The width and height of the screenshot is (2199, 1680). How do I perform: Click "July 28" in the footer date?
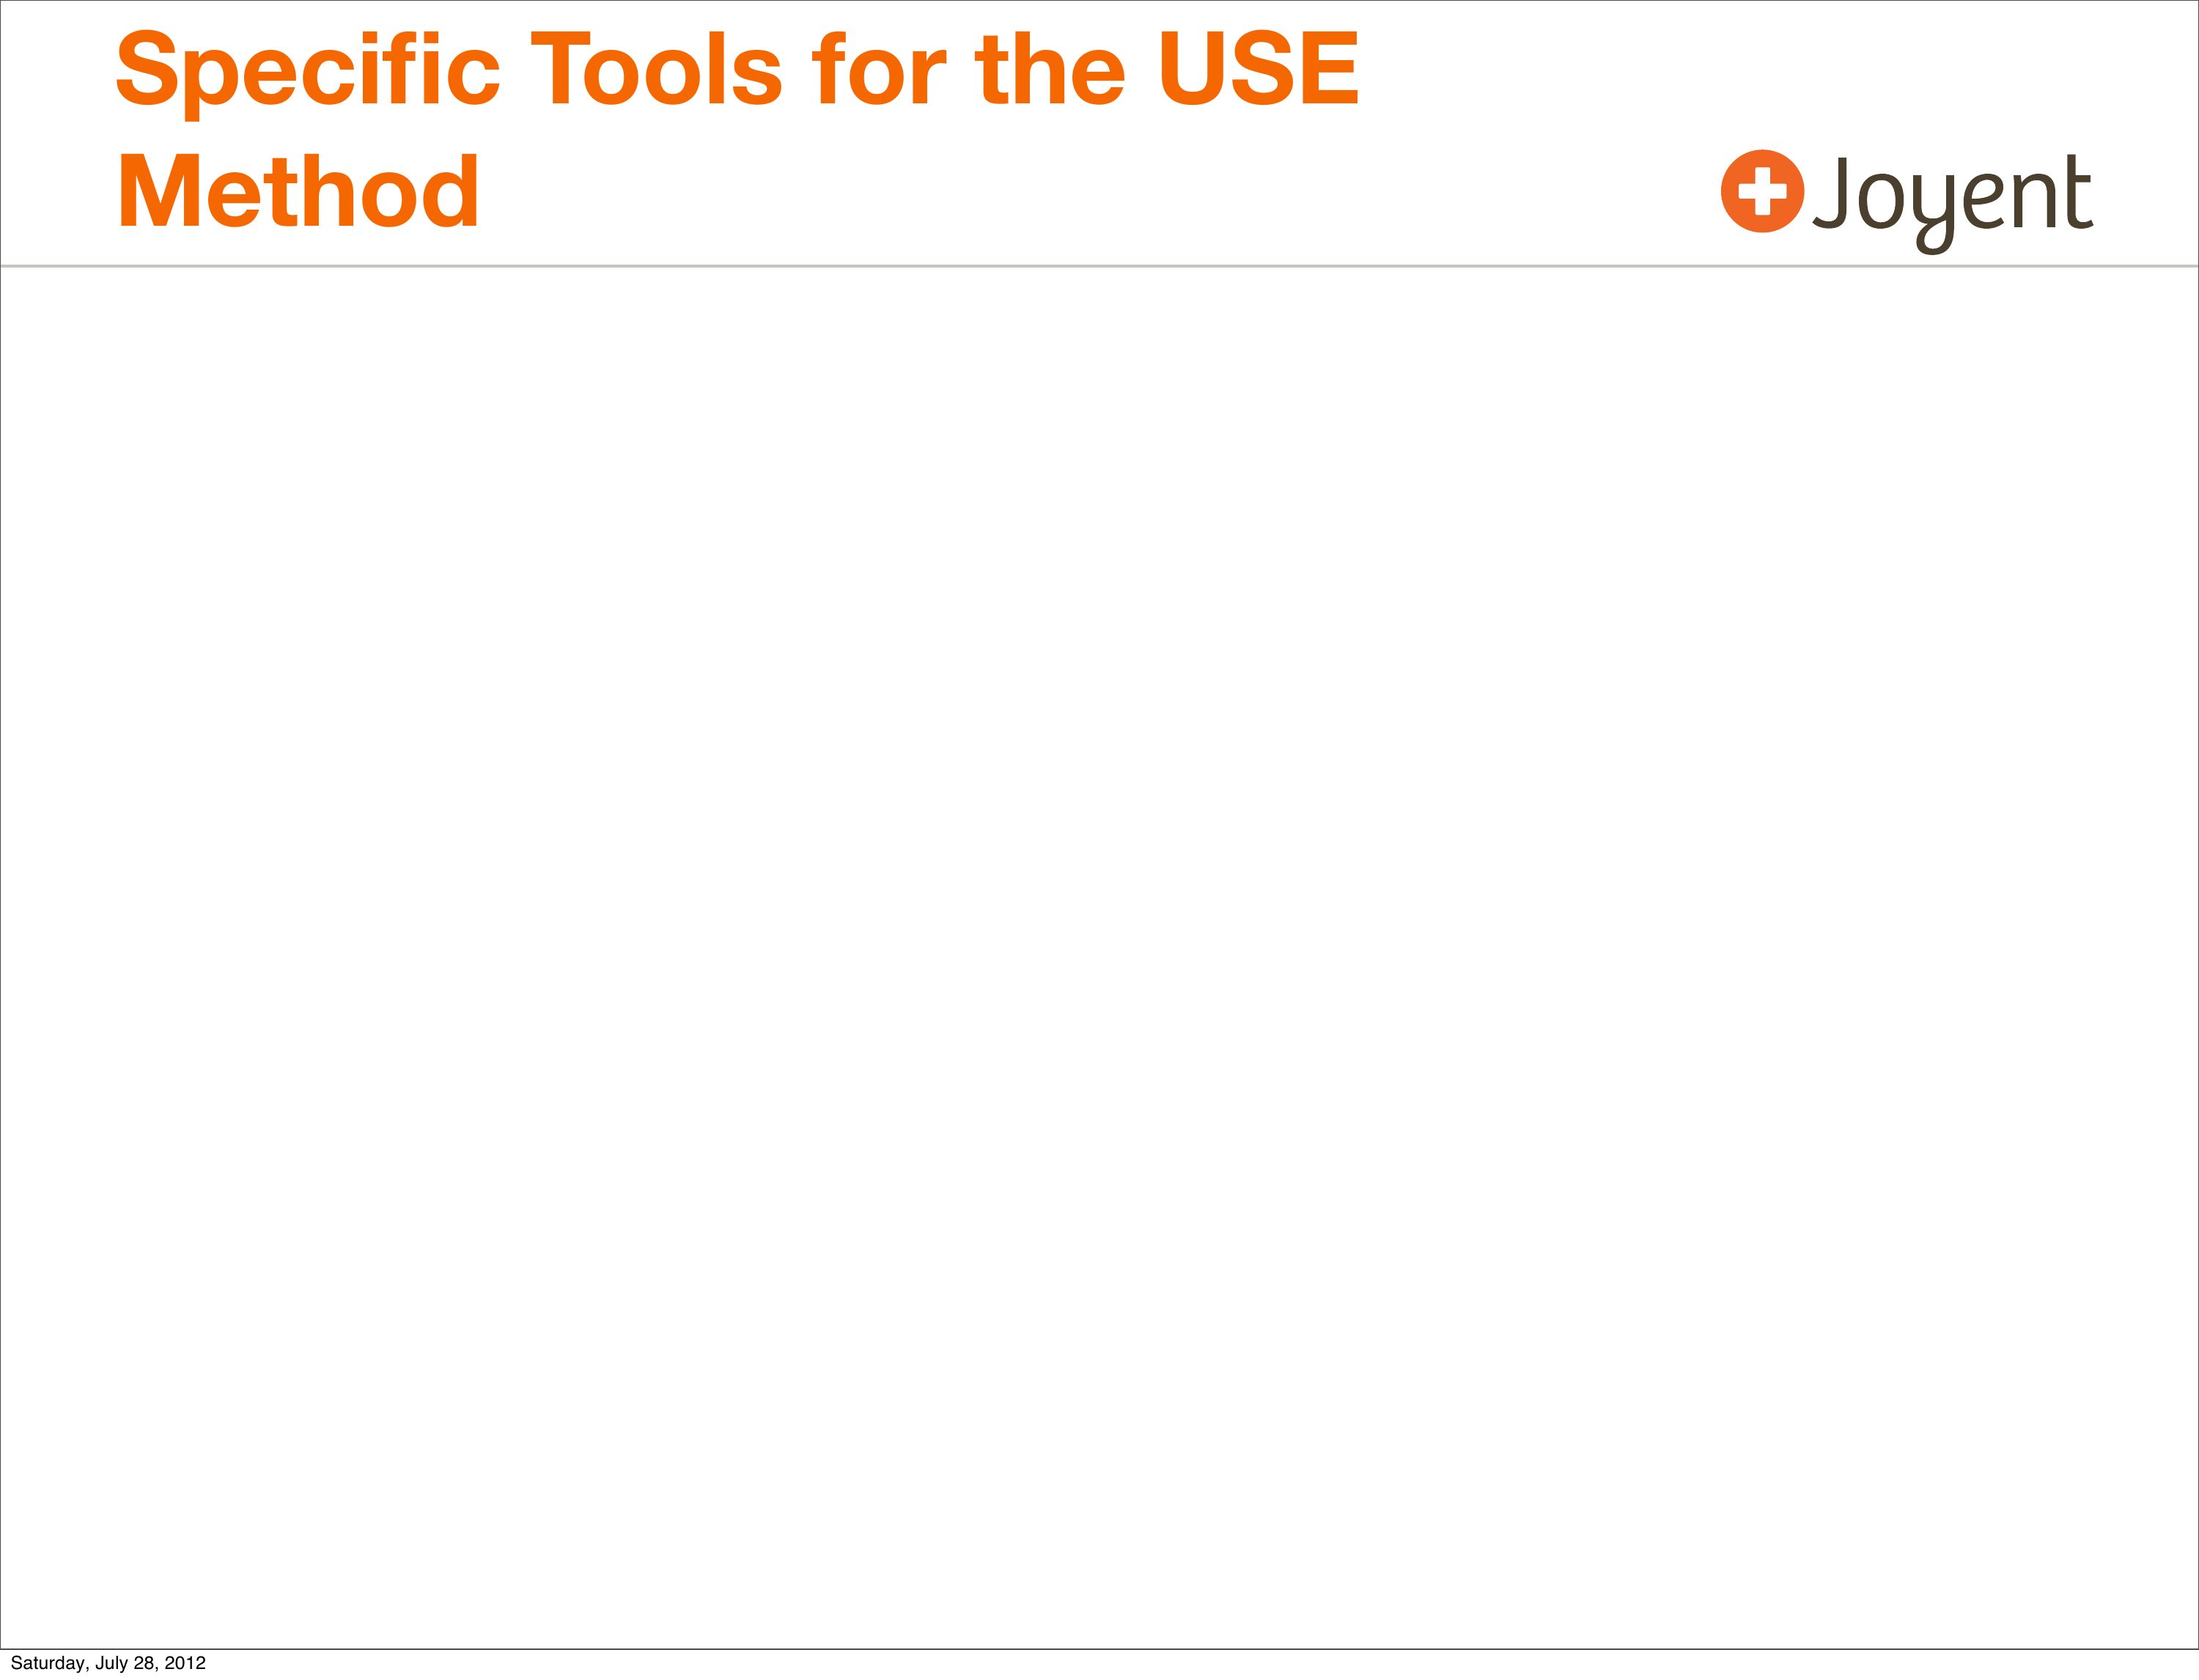tap(125, 1663)
